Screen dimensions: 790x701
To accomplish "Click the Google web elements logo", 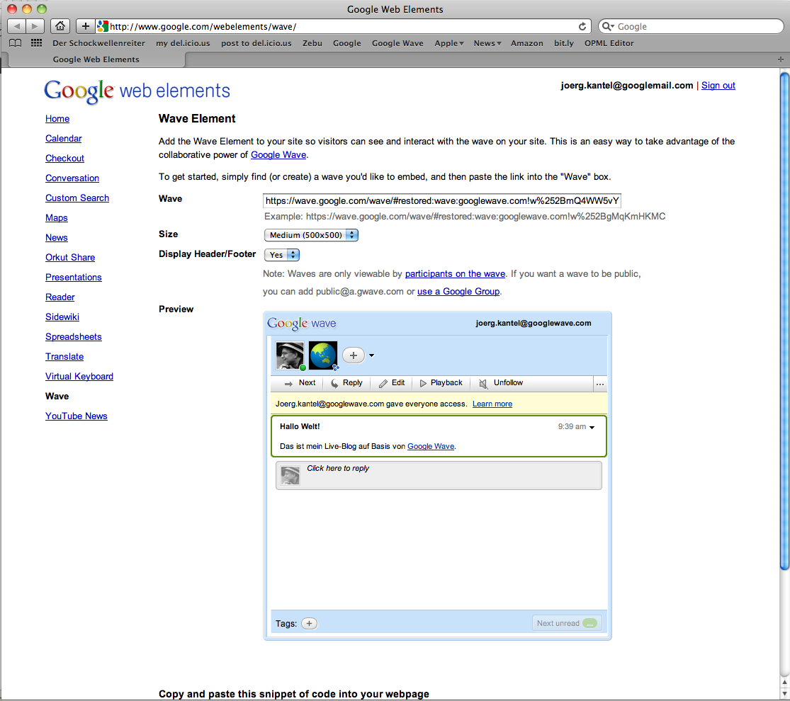I will click(x=137, y=91).
